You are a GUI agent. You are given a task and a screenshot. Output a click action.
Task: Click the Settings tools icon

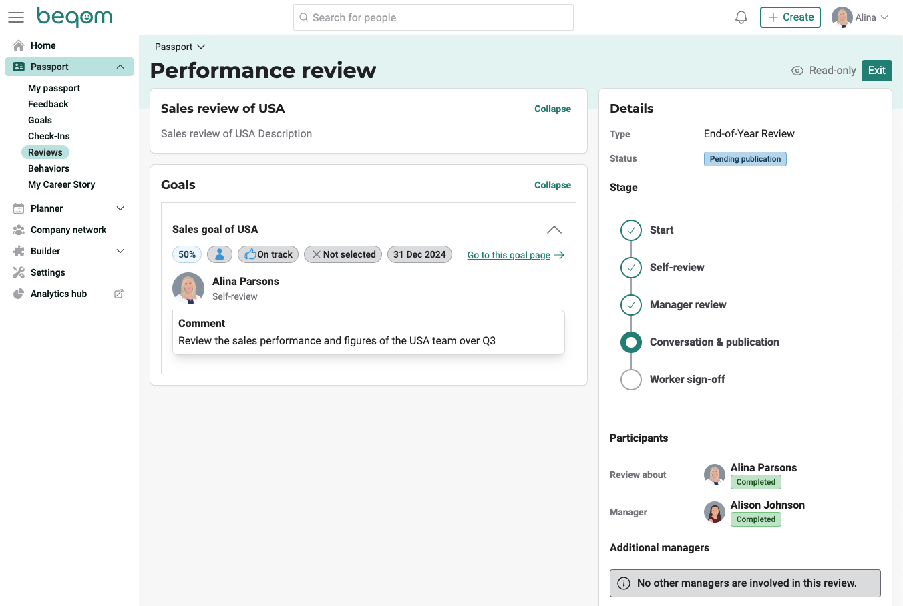click(x=19, y=272)
